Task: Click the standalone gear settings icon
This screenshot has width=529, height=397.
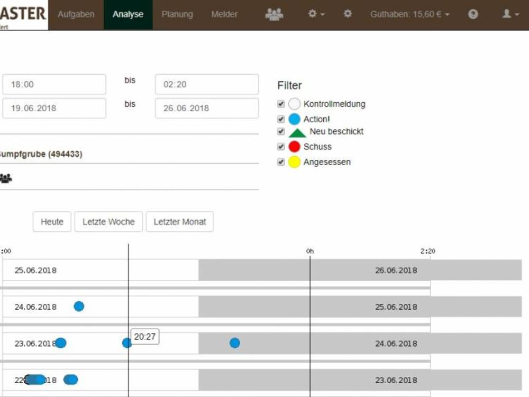Action: tap(348, 14)
